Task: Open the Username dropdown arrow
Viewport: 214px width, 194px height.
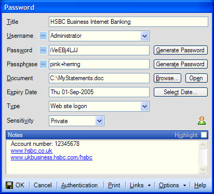Action: point(144,36)
